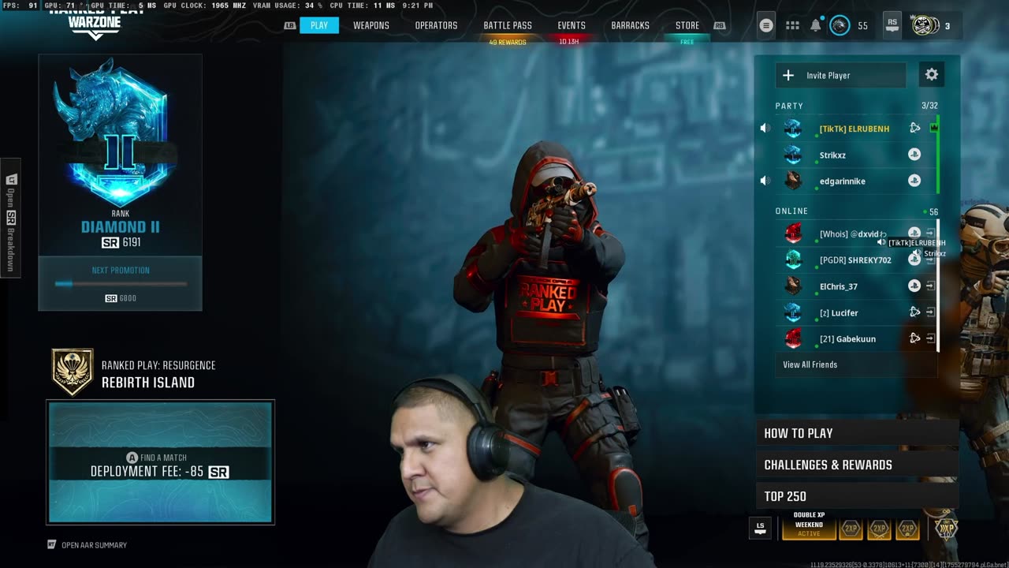1009x568 pixels.
Task: Open TOP 250 leaderboard
Action: pyautogui.click(x=857, y=496)
